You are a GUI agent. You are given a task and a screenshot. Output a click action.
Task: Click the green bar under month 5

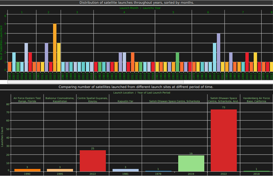click(x=177, y=62)
